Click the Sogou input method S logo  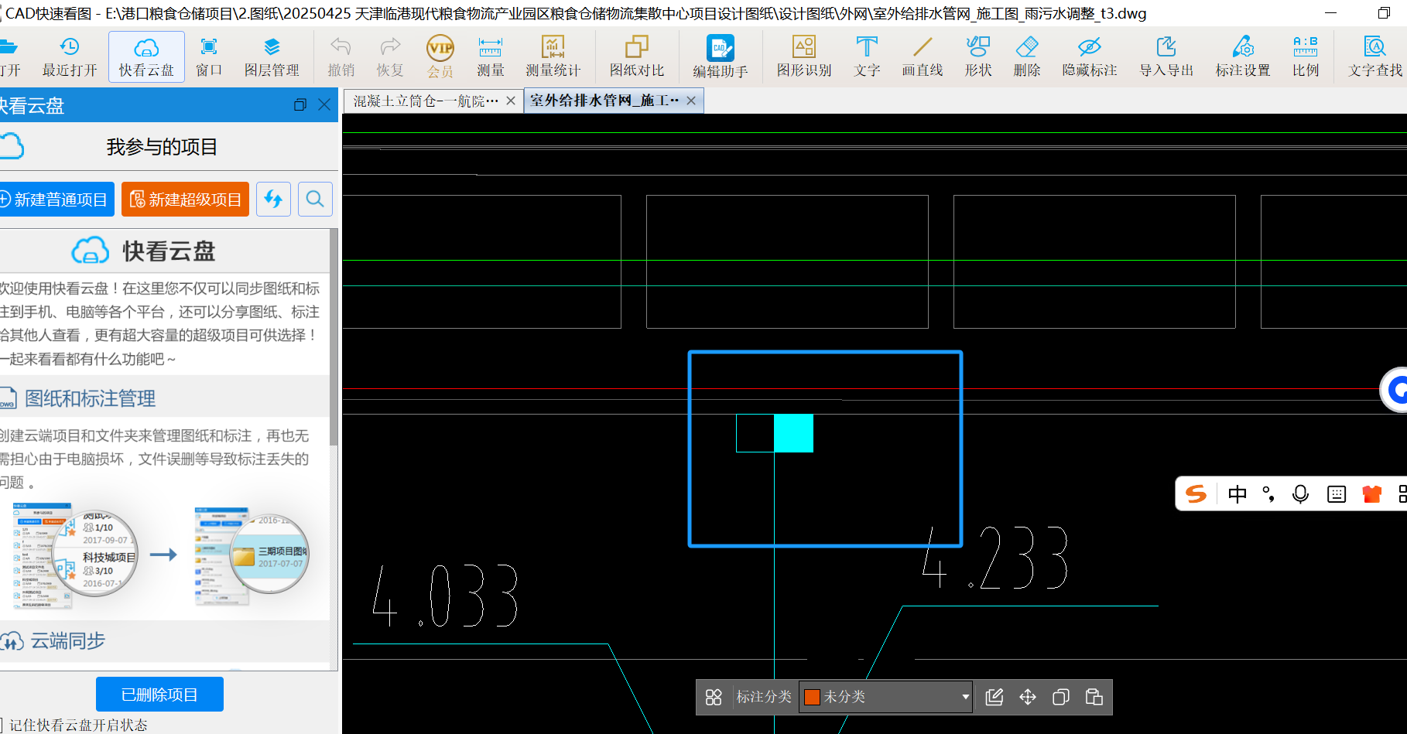tap(1196, 494)
